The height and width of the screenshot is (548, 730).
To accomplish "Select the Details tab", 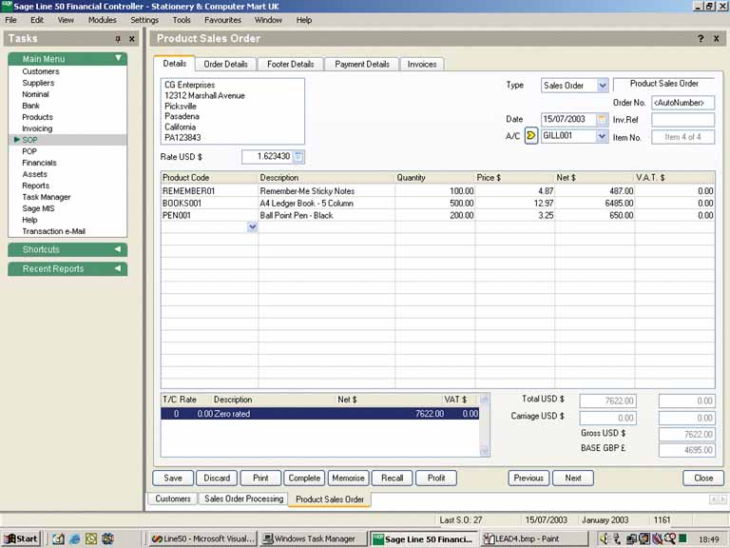I will pyautogui.click(x=175, y=64).
